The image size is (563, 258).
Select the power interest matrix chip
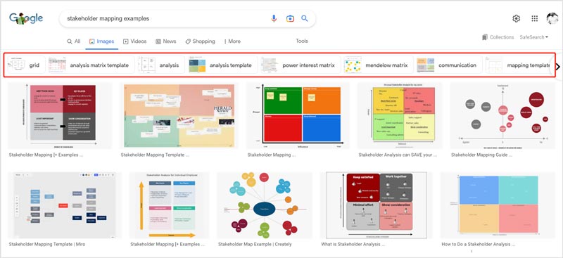click(301, 65)
